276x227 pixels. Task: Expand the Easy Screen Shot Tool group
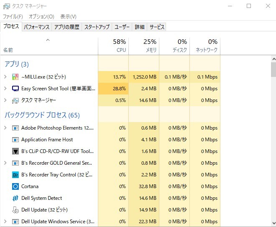(x=5, y=88)
